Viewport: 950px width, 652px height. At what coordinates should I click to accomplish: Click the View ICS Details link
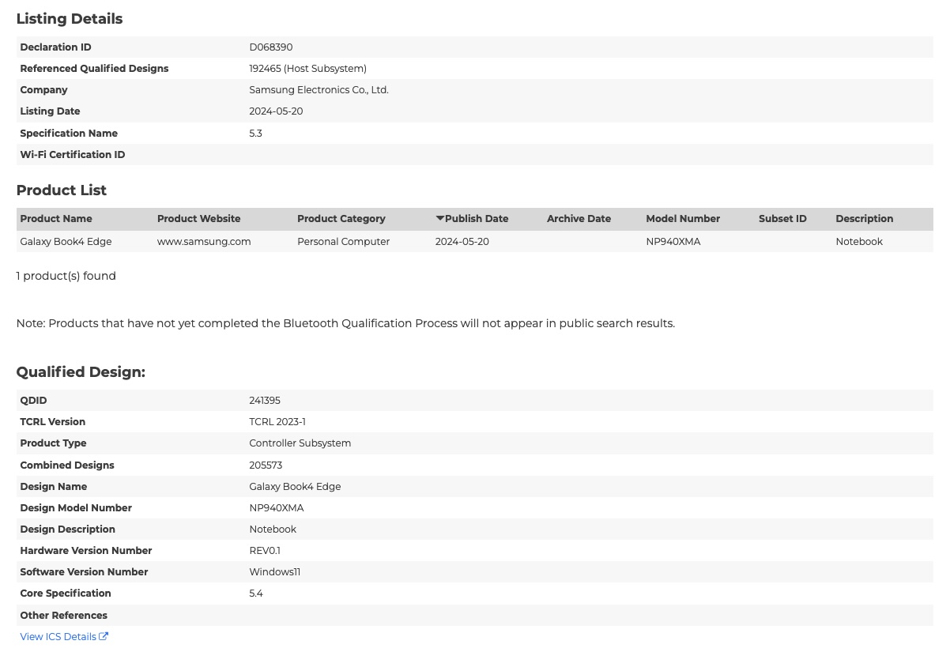click(58, 637)
